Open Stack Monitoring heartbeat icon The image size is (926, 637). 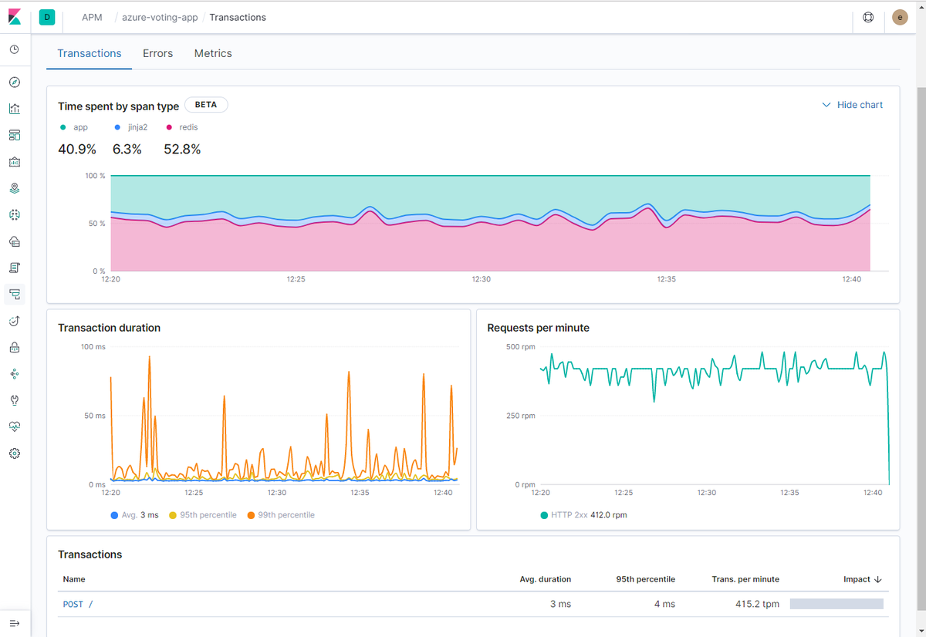point(15,426)
